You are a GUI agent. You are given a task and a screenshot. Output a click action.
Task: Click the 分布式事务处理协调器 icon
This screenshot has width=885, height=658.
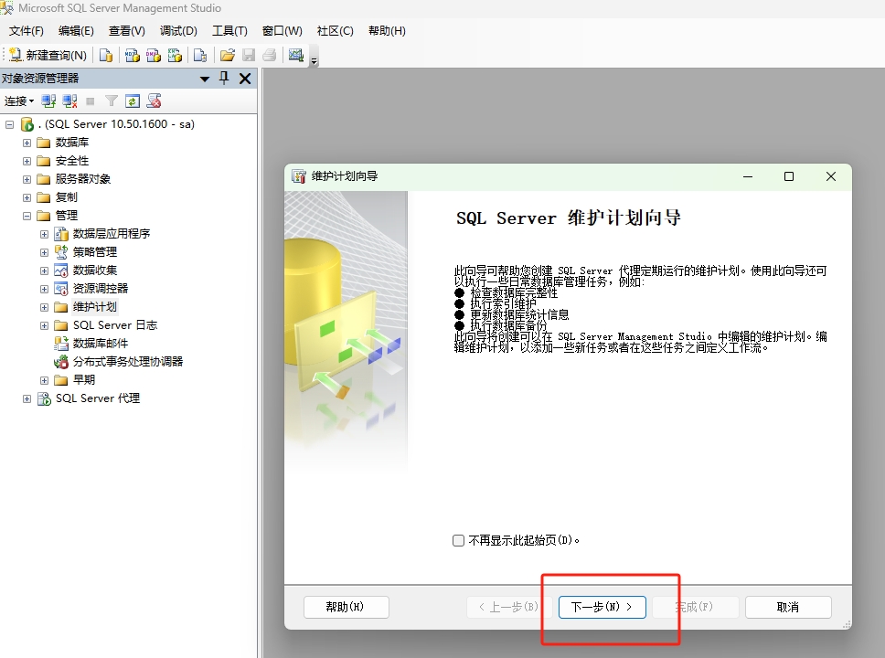pos(61,362)
